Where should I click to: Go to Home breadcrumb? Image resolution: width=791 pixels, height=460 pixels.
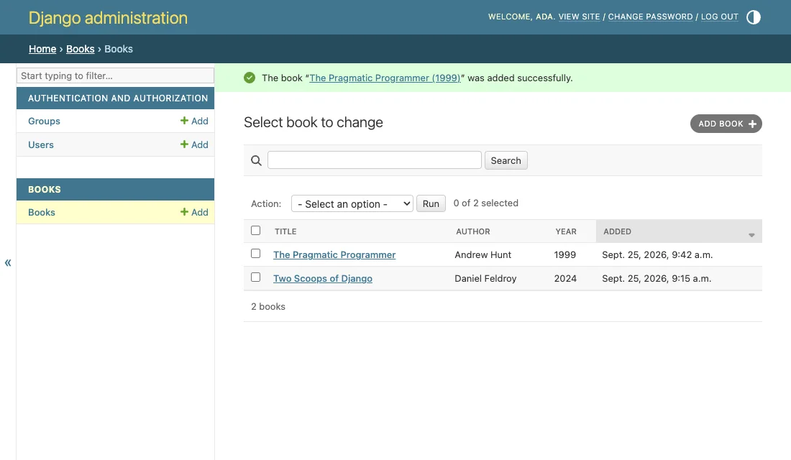click(42, 49)
